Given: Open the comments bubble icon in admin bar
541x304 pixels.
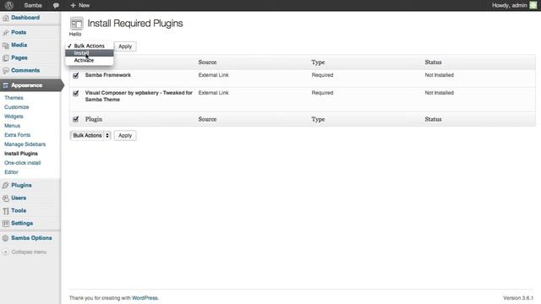Looking at the screenshot, I should pos(56,6).
